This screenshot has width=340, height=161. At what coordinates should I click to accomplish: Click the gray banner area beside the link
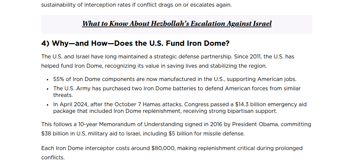[x=292, y=24]
